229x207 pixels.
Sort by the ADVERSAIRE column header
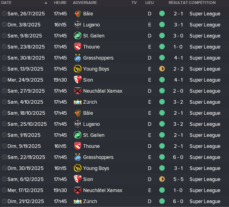point(85,3)
